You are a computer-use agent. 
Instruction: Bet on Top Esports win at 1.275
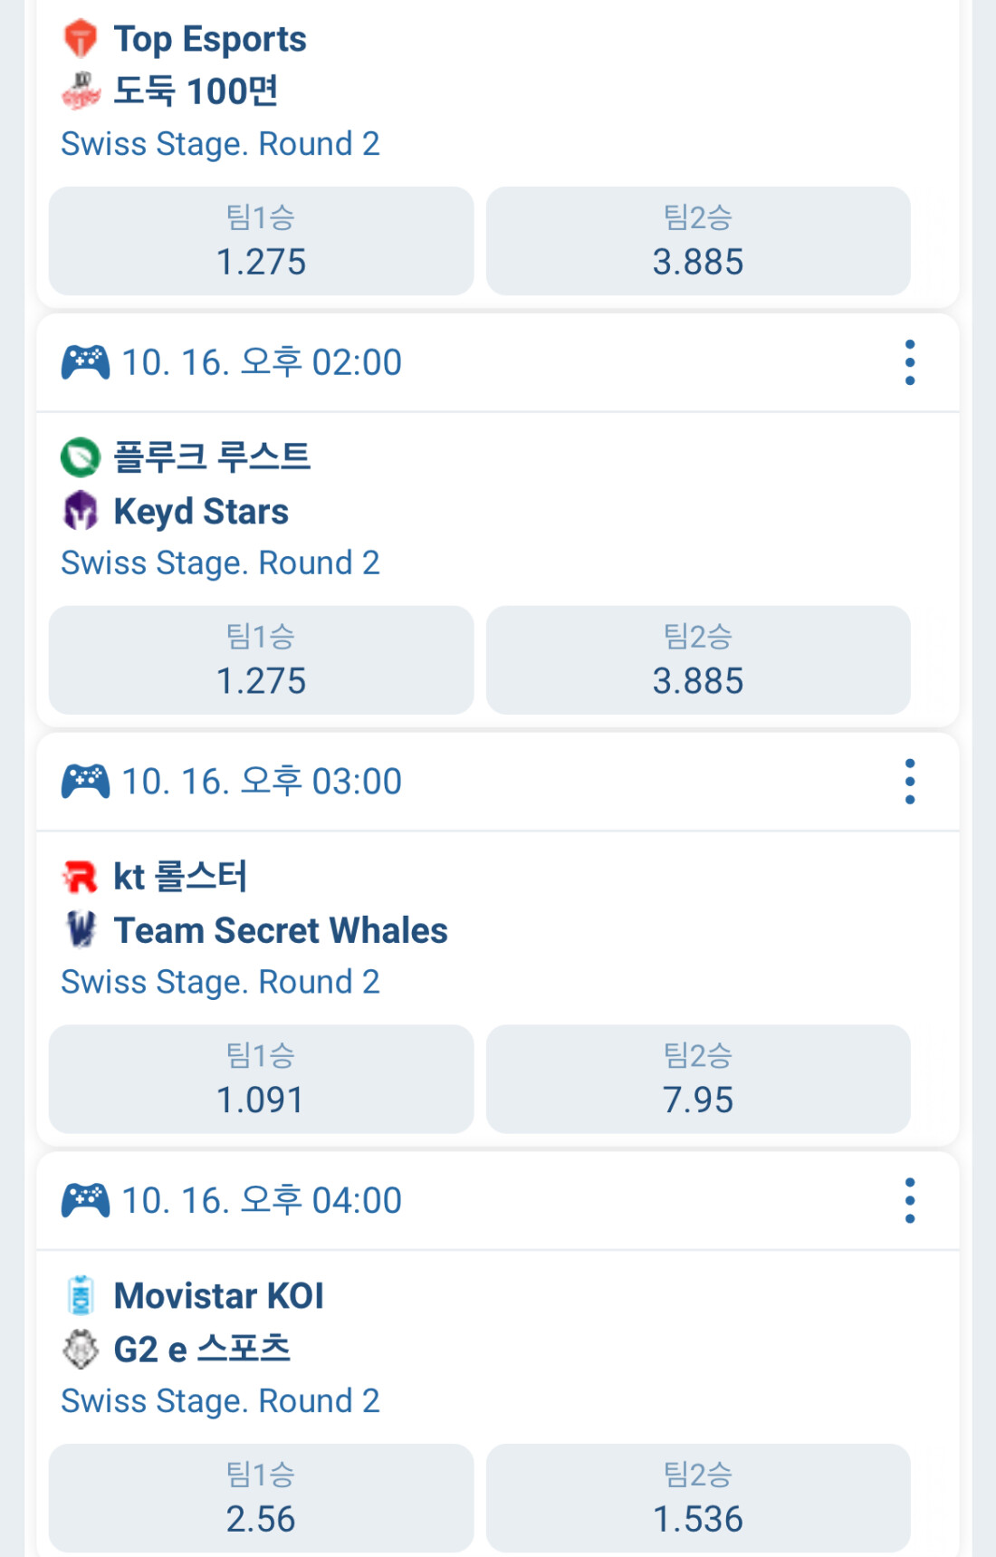click(x=261, y=241)
